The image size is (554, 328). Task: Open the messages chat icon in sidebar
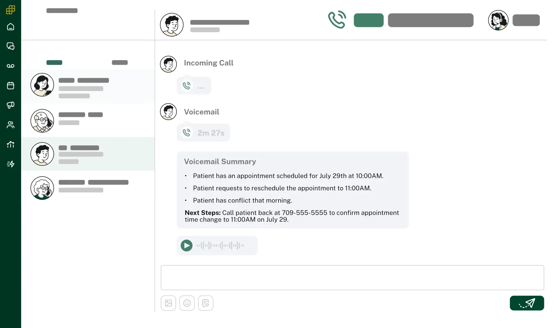[10, 46]
